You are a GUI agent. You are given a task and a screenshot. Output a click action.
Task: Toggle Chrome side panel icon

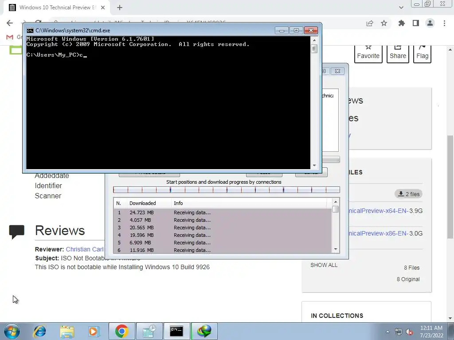point(416,23)
